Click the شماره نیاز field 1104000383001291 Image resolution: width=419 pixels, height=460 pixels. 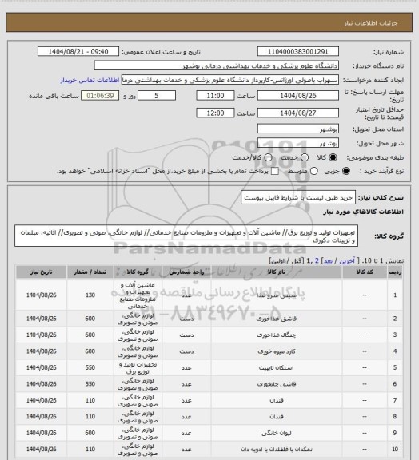298,51
